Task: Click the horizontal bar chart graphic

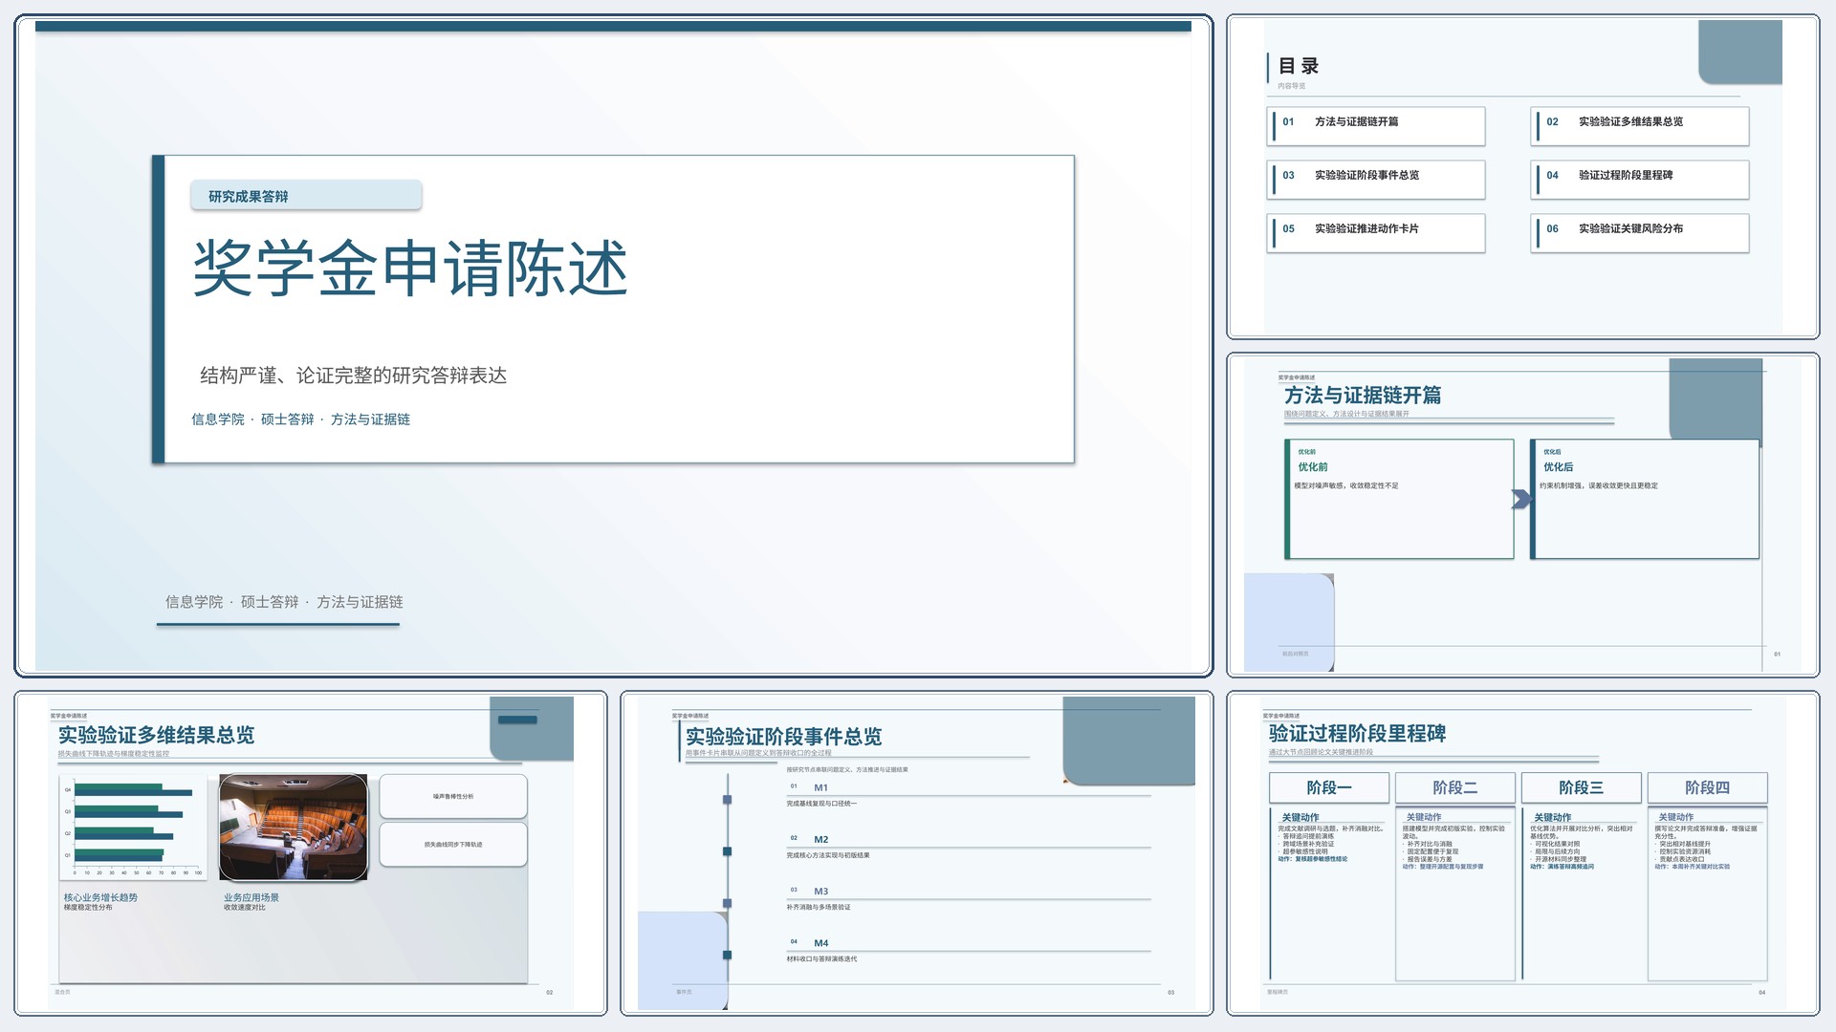Action: 133,827
